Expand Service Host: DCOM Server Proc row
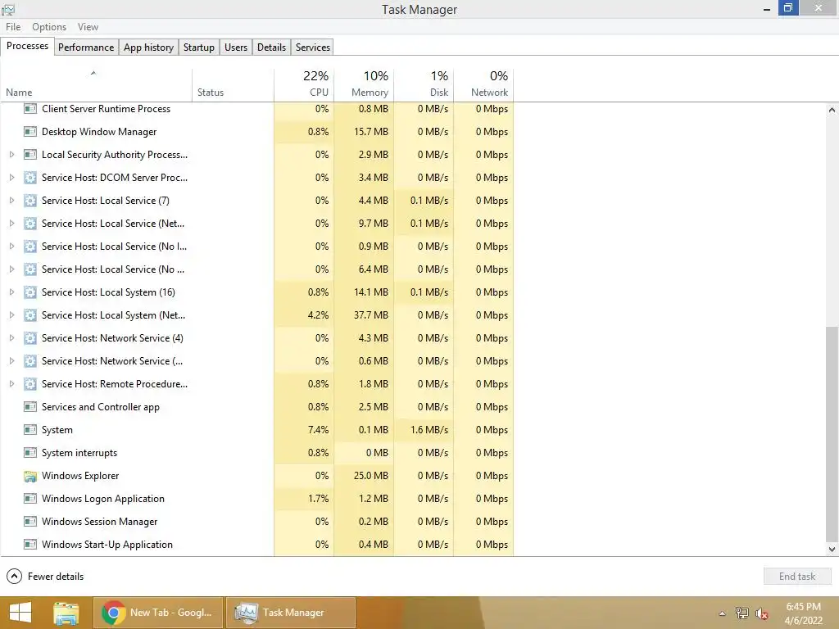Viewport: 839px width, 629px height. pos(11,178)
